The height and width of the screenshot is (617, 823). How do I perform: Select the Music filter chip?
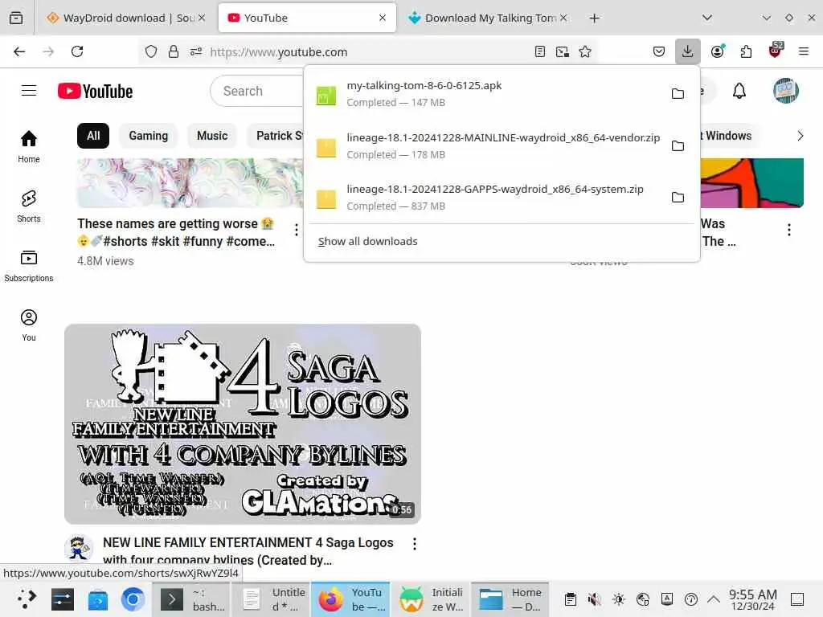[x=212, y=136]
